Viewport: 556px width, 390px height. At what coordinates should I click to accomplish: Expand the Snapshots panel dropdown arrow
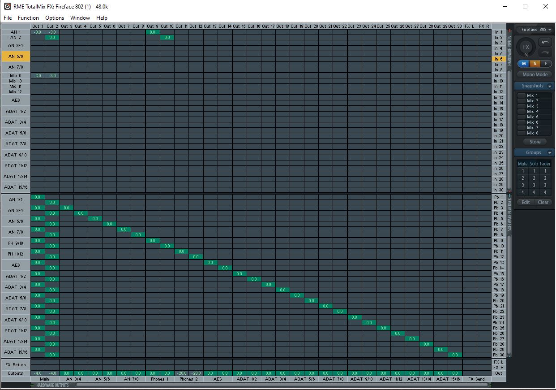tap(550, 86)
